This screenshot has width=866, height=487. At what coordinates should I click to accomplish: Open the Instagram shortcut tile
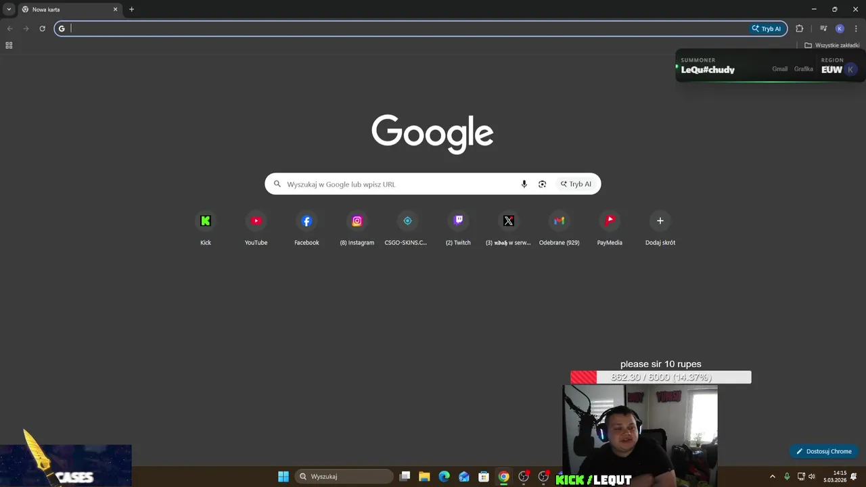pos(357,229)
